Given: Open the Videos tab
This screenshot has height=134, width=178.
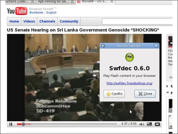Looking at the screenshot, I should pos(29,21).
